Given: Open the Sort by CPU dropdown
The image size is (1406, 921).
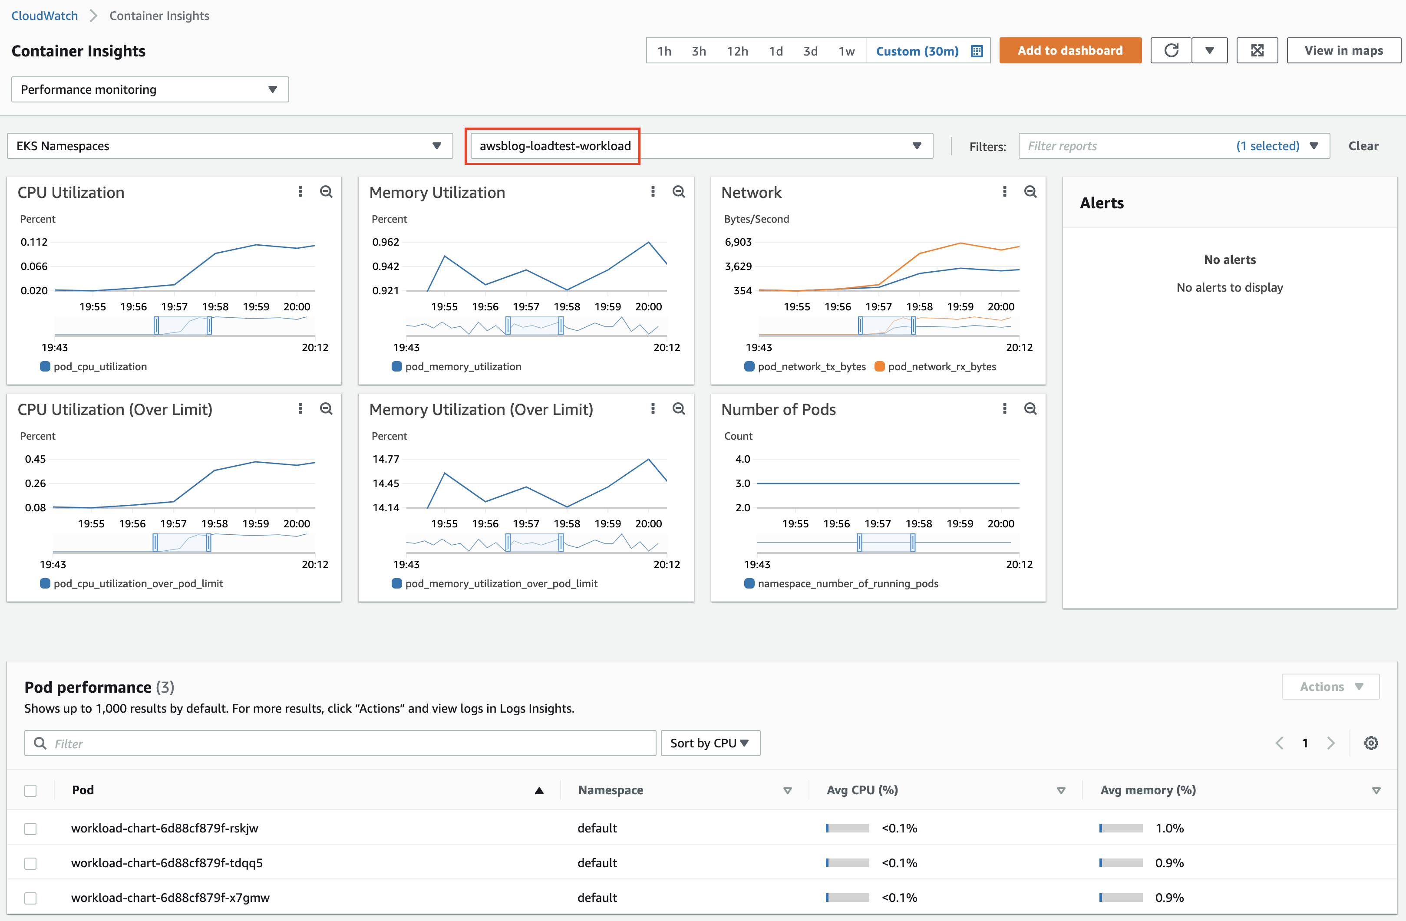Looking at the screenshot, I should tap(710, 743).
